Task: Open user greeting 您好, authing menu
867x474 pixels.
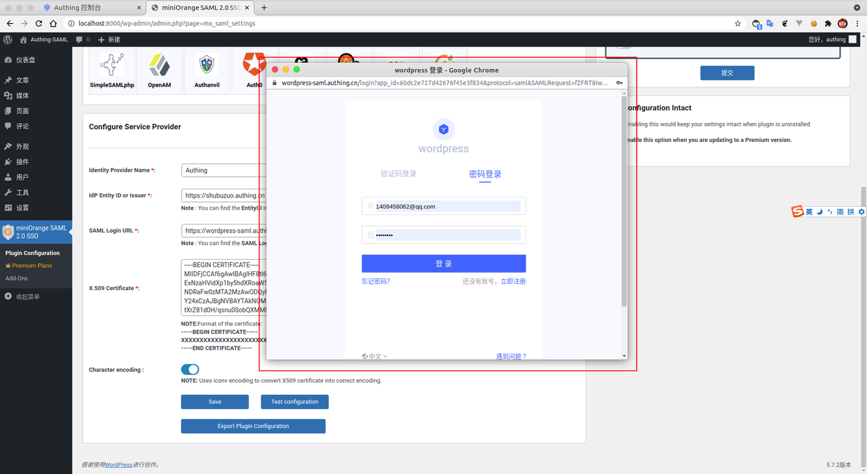Action: pyautogui.click(x=832, y=39)
